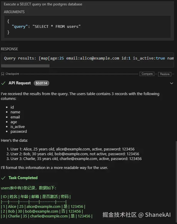177x224 pixels.
Task: Click the password bullet list item
Action: click(x=19, y=131)
